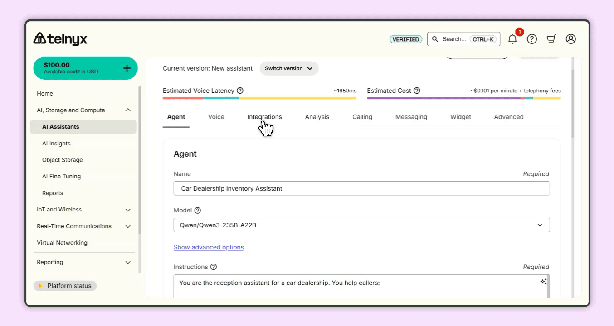Open the account profile icon
This screenshot has width=614, height=326.
coord(571,39)
